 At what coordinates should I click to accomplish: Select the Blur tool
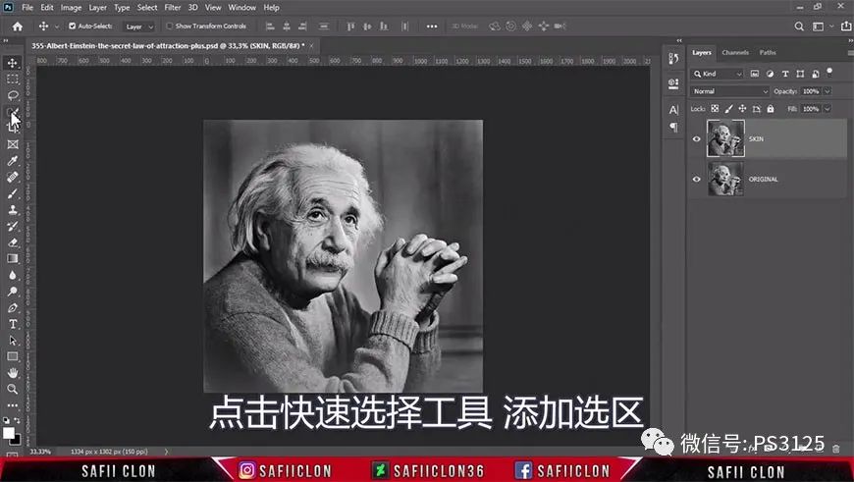point(12,275)
